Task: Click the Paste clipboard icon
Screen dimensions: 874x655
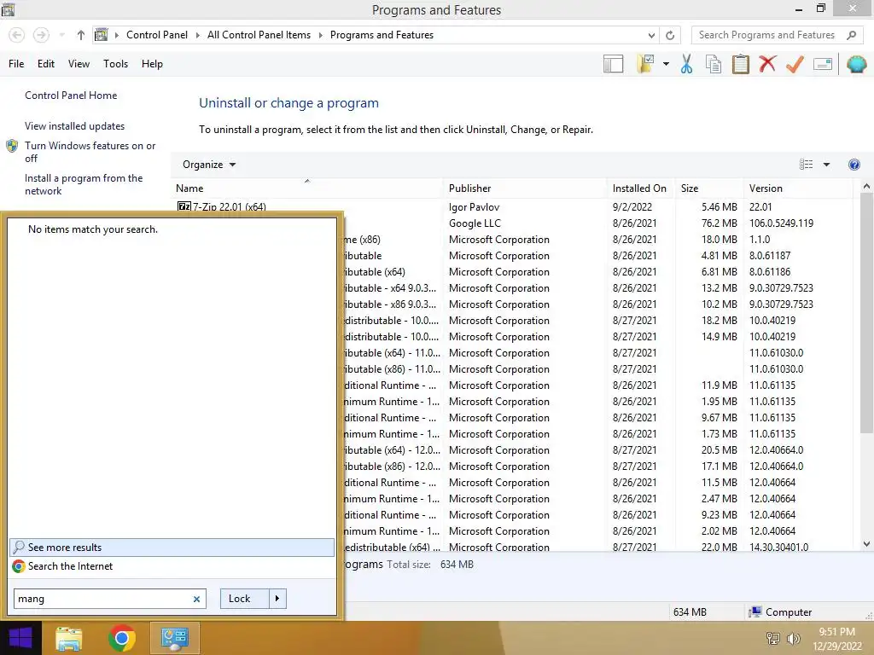Action: [740, 64]
